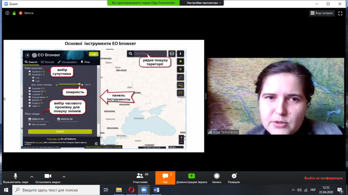The image size is (348, 195).
Task: Switch to the Results tab
Action: 48,62
